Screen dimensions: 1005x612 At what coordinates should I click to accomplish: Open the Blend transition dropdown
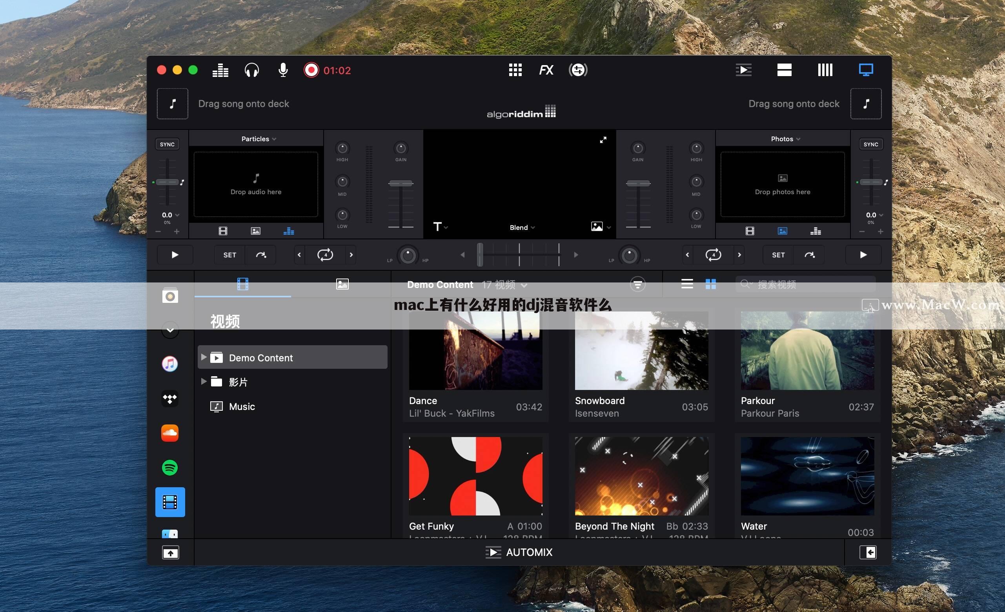pyautogui.click(x=522, y=228)
